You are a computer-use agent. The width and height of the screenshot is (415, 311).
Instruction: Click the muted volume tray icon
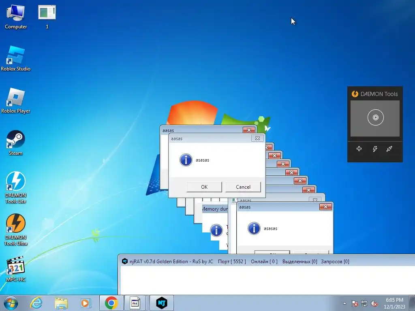click(x=374, y=303)
